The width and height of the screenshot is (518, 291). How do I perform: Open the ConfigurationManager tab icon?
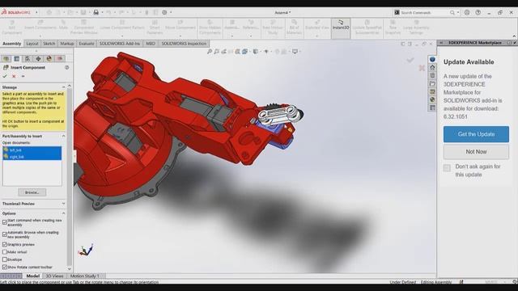point(28,59)
